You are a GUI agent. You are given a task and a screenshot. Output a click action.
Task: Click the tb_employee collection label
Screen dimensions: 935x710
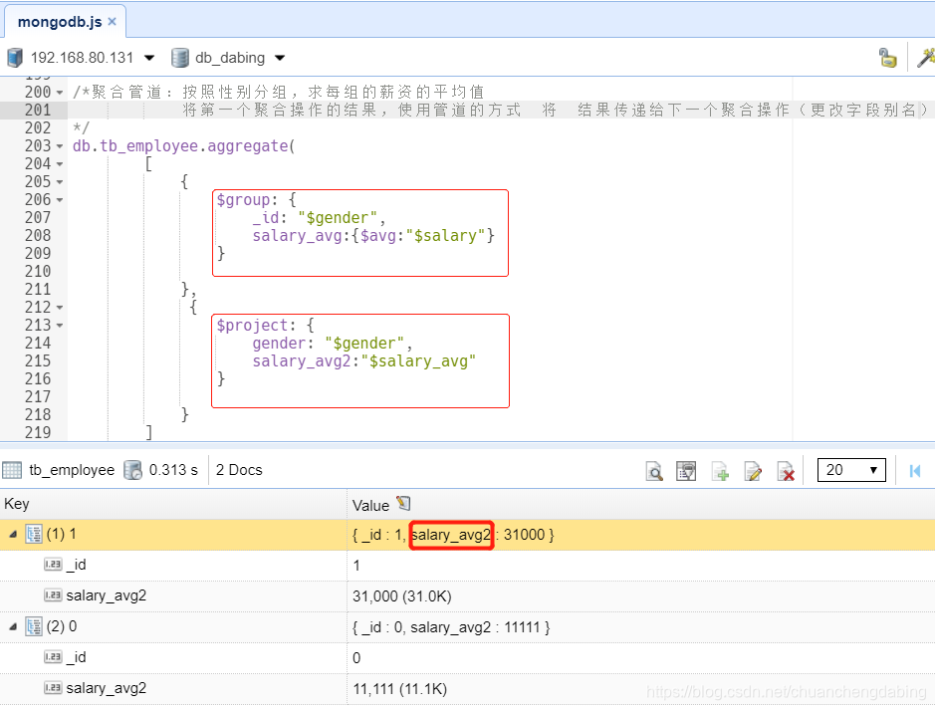click(72, 470)
